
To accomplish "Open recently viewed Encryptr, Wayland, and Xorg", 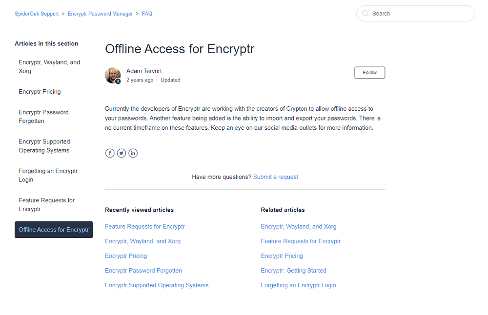I will tap(142, 241).
